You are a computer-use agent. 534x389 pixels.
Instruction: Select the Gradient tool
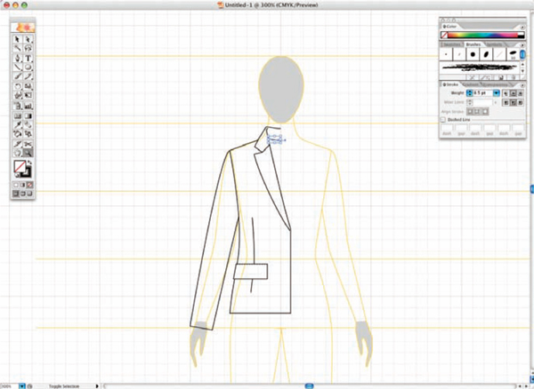pos(28,115)
